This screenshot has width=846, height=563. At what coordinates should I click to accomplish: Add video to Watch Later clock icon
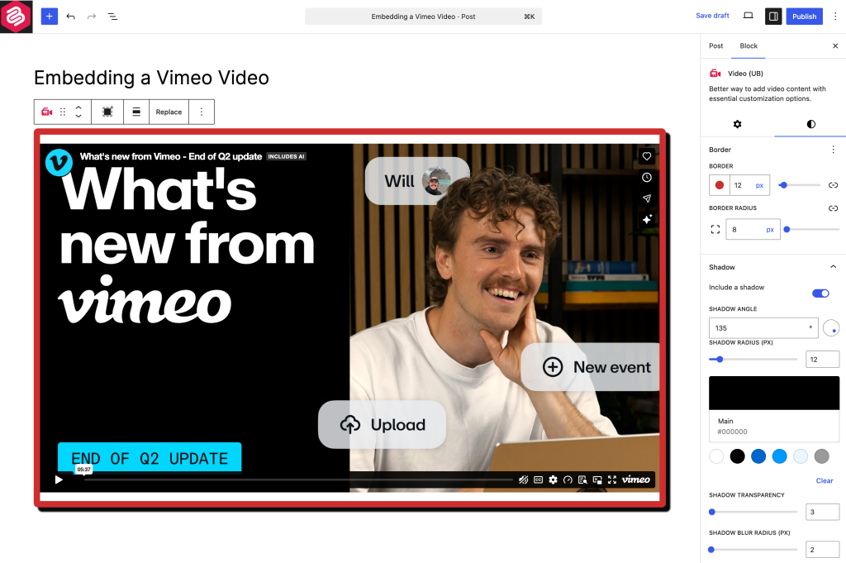pos(646,177)
